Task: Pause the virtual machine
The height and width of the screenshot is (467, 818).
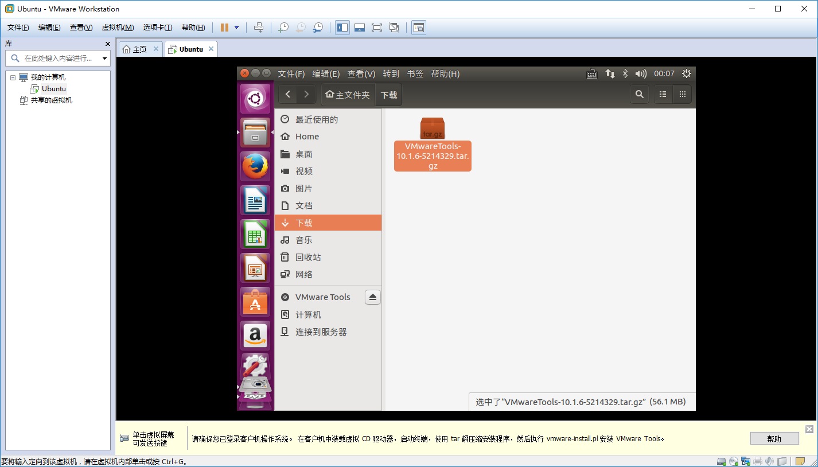Action: pyautogui.click(x=224, y=28)
